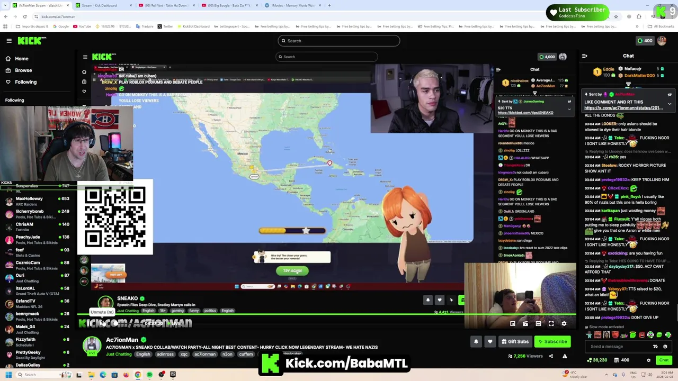678x381 pixels.
Task: Expand the pinned message chevron in chat
Action: [x=670, y=104]
